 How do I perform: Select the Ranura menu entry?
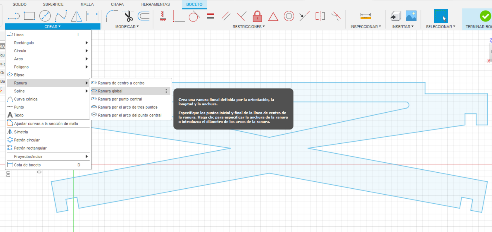coord(48,83)
